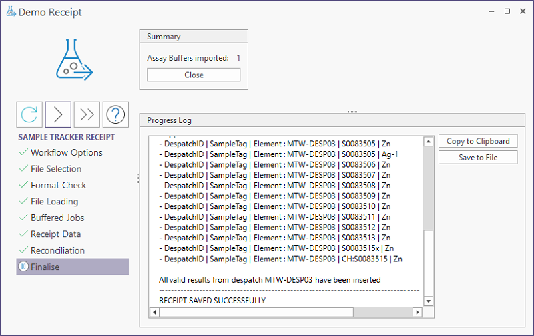This screenshot has width=534, height=336.
Task: Click 'All valid results' message line
Action: tap(270, 280)
